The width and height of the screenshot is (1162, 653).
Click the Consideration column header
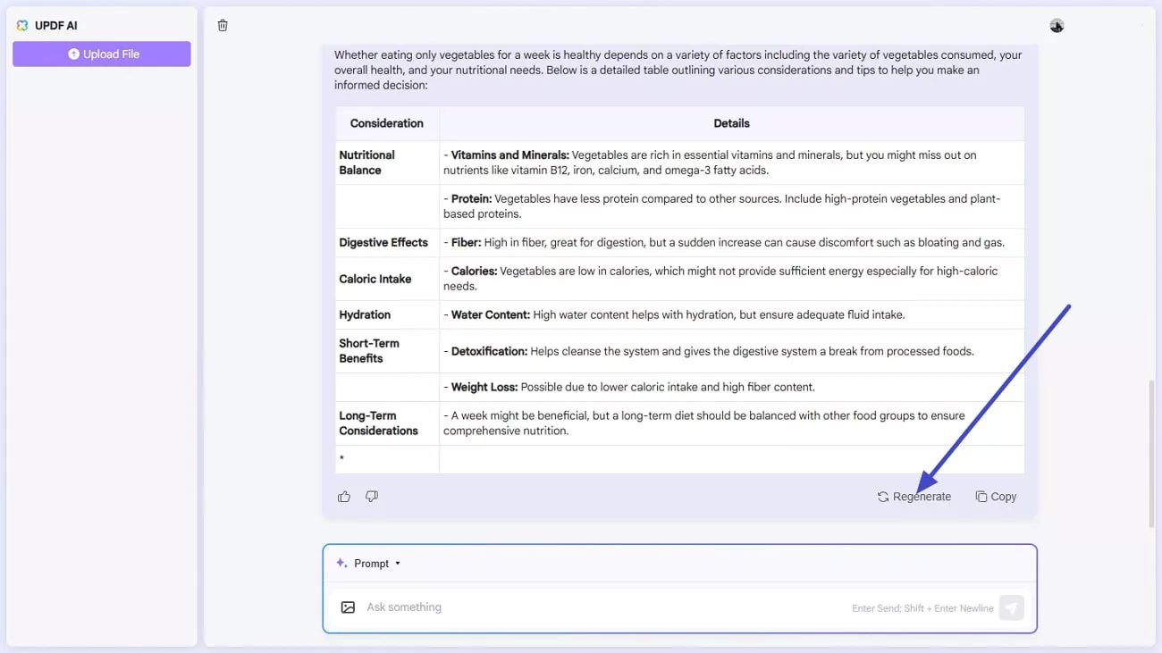(387, 123)
